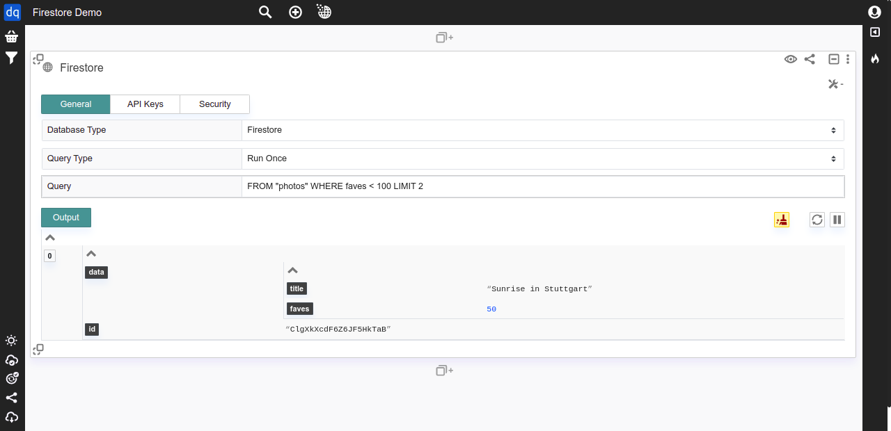Collapse the data object chevron
This screenshot has width=891, height=431.
pos(293,270)
